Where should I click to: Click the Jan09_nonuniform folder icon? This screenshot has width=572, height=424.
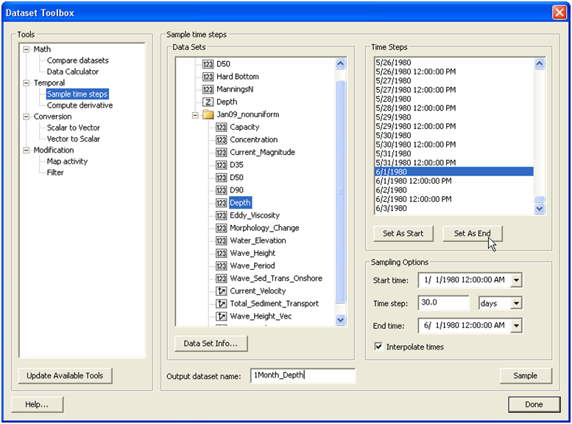click(208, 114)
